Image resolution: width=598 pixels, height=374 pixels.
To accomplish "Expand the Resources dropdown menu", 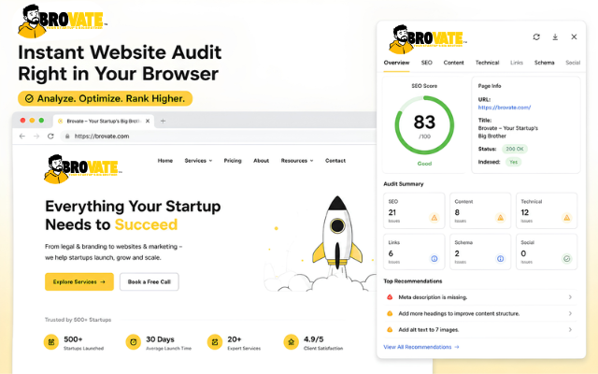I will [x=297, y=161].
